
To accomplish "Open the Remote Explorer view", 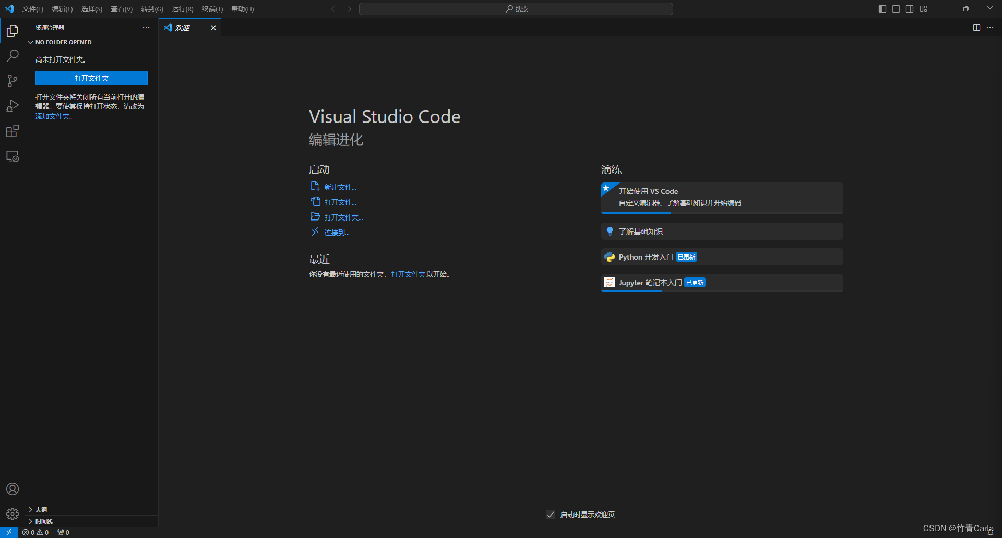I will (x=13, y=156).
